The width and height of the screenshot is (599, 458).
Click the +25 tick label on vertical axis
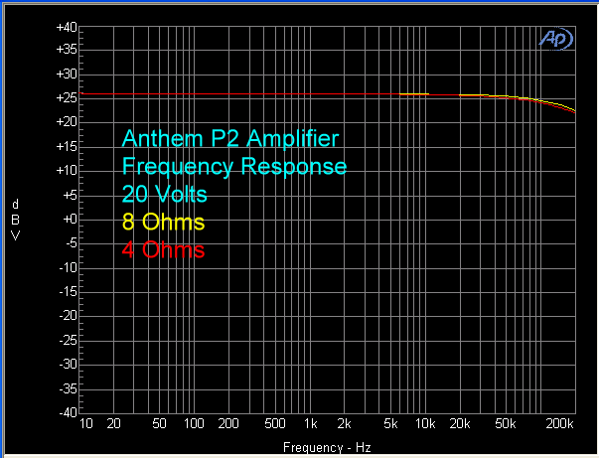[66, 98]
